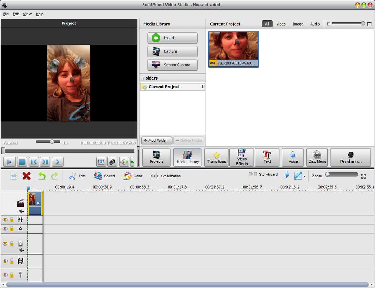Filter media by Audio

[315, 24]
